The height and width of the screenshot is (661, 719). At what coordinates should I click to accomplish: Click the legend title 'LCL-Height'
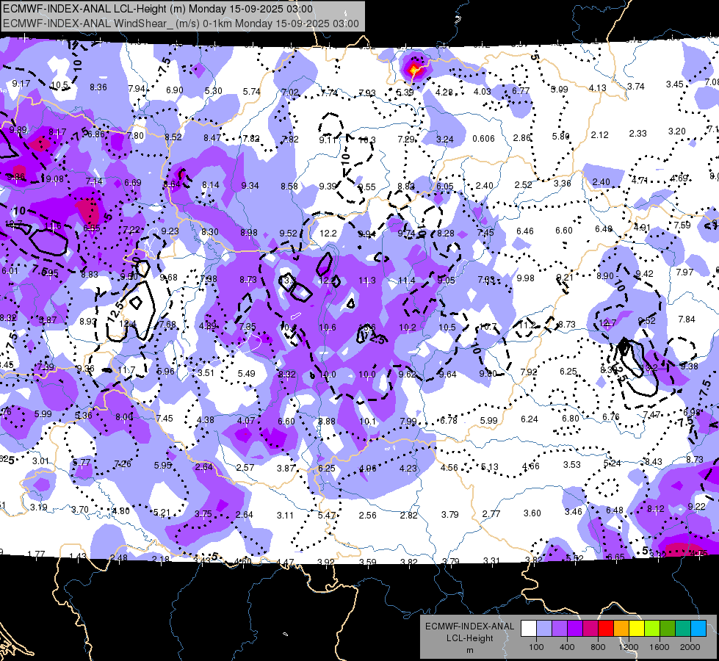(x=469, y=638)
